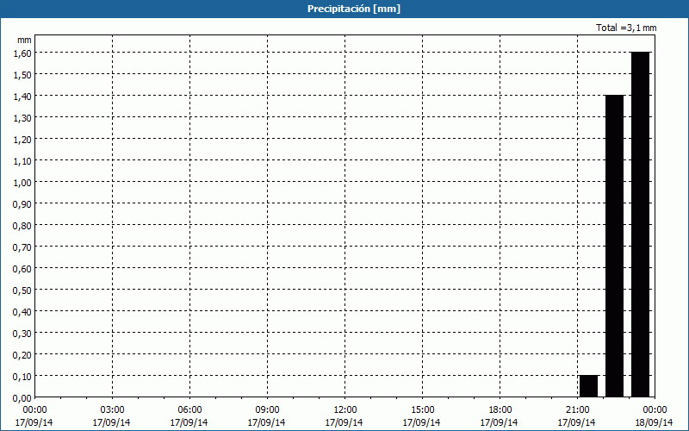Click the 1,60 y-axis value
689x431 pixels.
[x=22, y=53]
